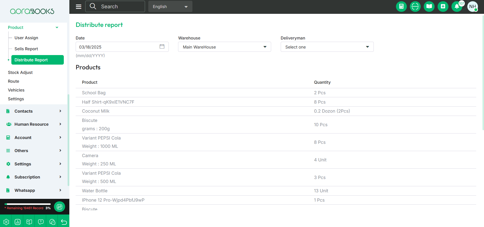Click the Coconut Milk product row
484x227 pixels.
click(276, 111)
